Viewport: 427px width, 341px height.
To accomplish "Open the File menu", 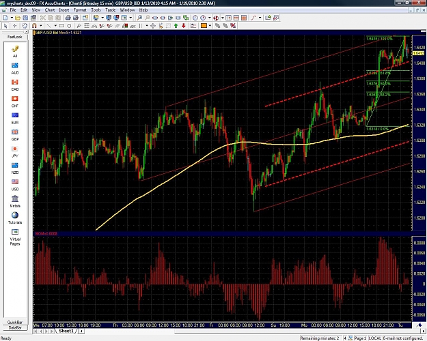I will click(x=13, y=10).
